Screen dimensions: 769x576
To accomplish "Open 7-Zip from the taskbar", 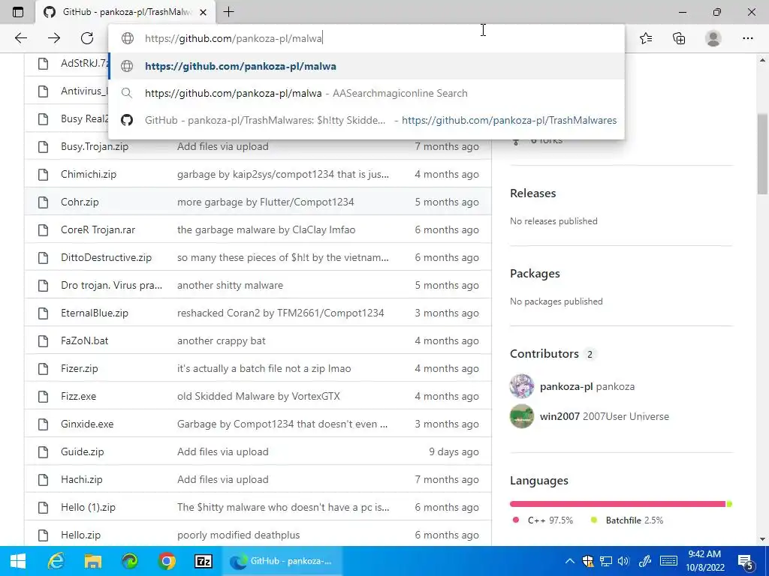I will tap(203, 561).
